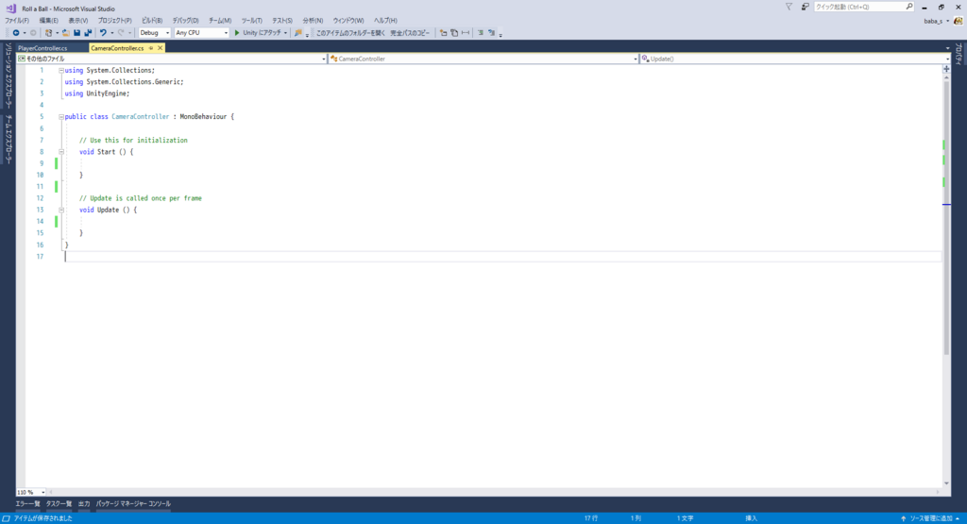
Task: Open the Test (S) menu
Action: pos(282,21)
